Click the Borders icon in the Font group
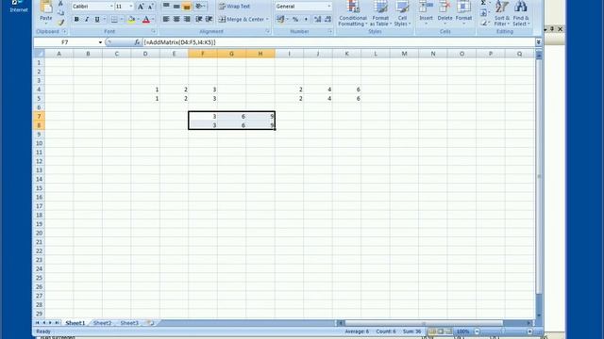604x339 pixels. pyautogui.click(x=114, y=20)
